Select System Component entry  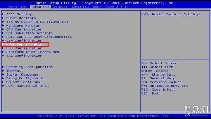tap(23, 75)
